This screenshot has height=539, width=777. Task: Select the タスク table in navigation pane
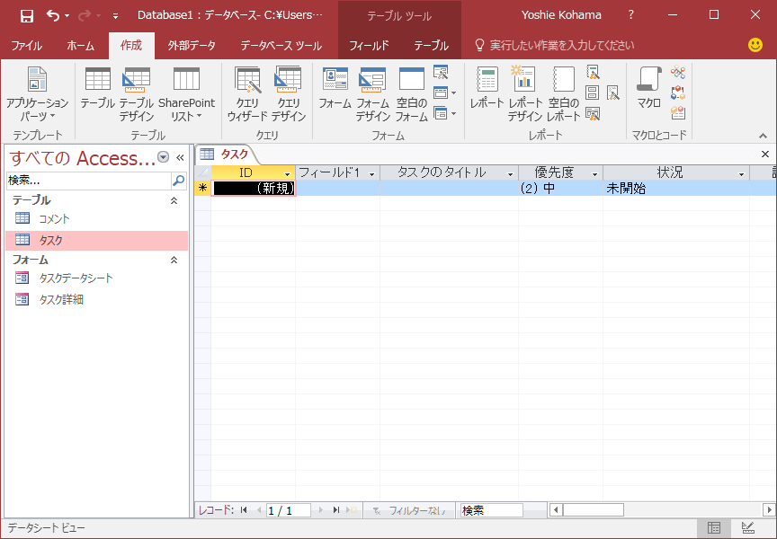[x=96, y=240]
